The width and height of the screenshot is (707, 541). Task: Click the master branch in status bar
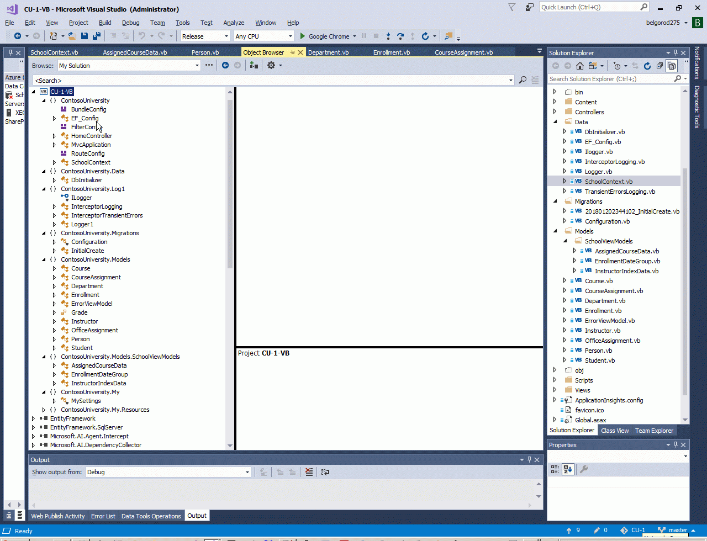(x=678, y=531)
